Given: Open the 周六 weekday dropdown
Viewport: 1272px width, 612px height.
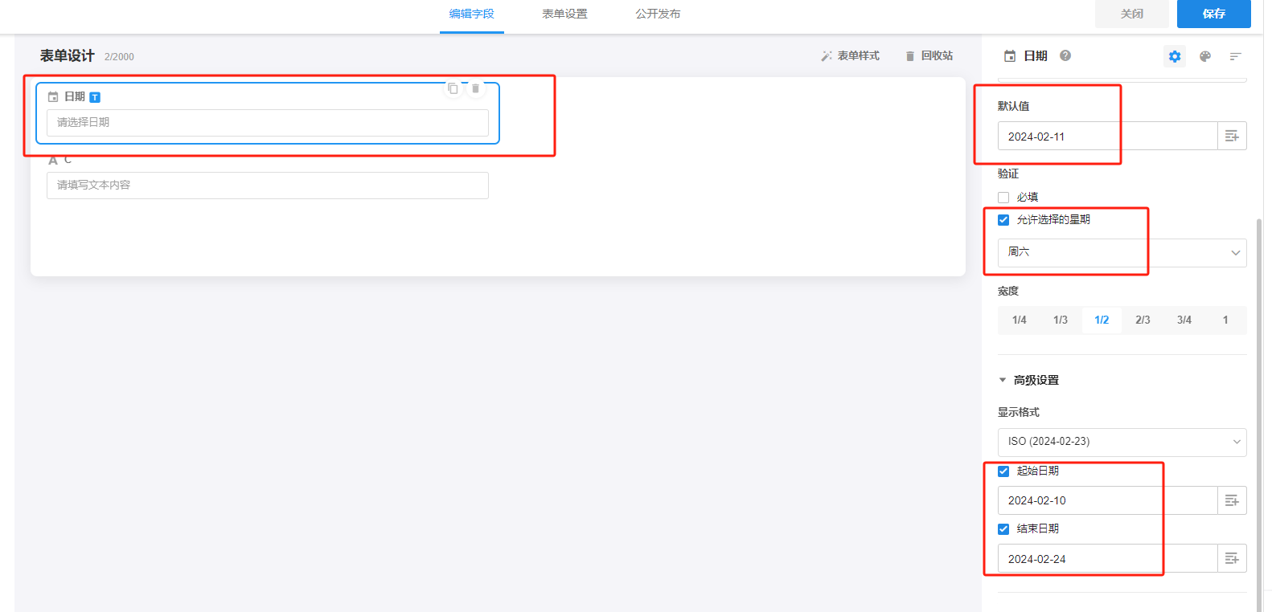Looking at the screenshot, I should (x=1122, y=252).
